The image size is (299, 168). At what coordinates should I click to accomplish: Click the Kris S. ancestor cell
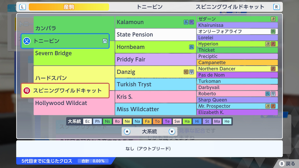155,97
